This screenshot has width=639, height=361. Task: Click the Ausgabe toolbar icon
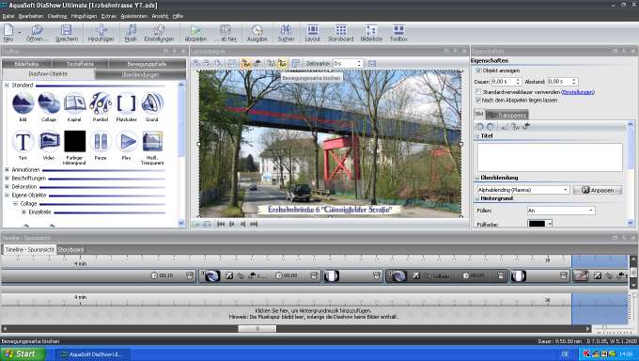[257, 33]
